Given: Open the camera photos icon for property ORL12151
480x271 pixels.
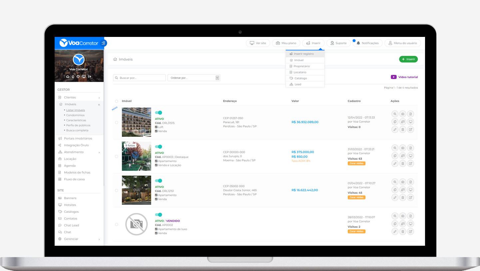Looking at the screenshot, I should pos(403,182).
